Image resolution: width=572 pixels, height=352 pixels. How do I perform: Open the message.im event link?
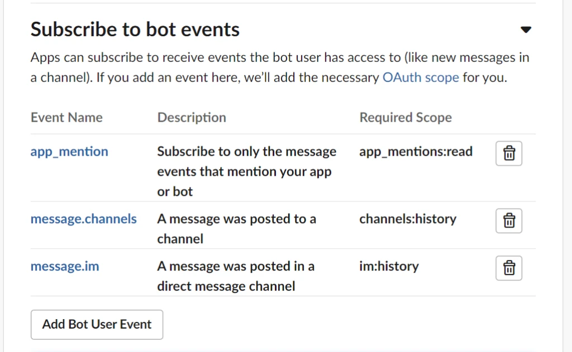tap(65, 266)
